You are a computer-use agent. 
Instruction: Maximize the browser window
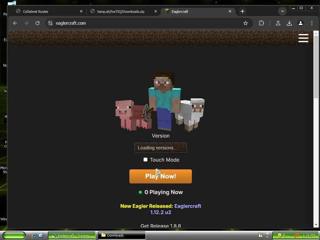click(301, 8)
